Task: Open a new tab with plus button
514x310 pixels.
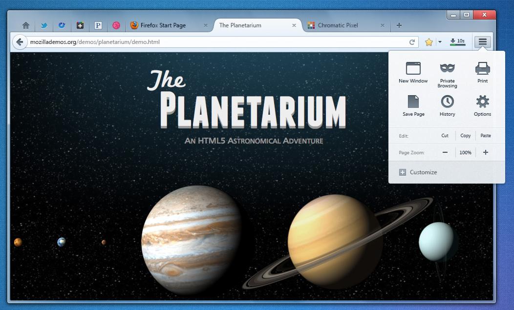Action: pyautogui.click(x=399, y=25)
